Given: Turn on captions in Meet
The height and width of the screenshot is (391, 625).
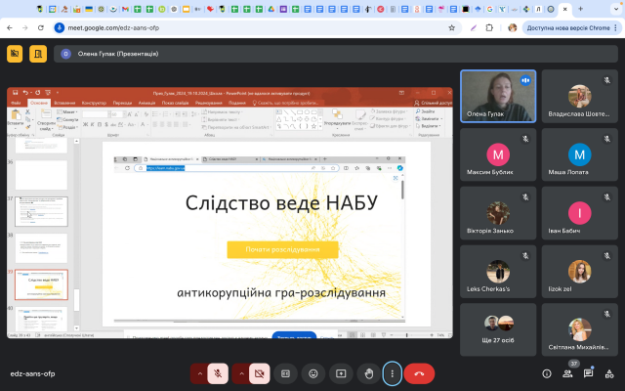Looking at the screenshot, I should (x=285, y=373).
